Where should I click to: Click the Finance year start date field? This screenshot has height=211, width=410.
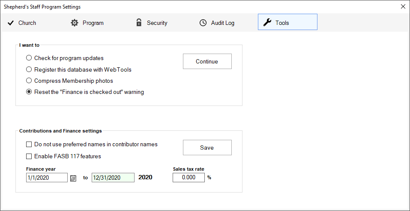point(46,178)
